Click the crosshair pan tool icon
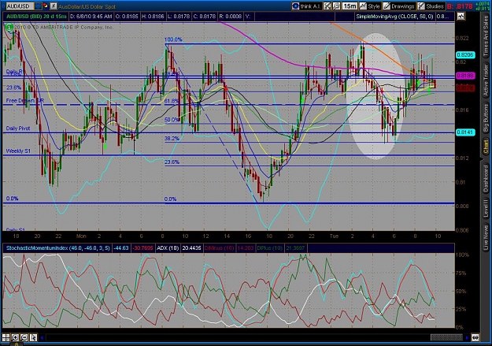 327,6
